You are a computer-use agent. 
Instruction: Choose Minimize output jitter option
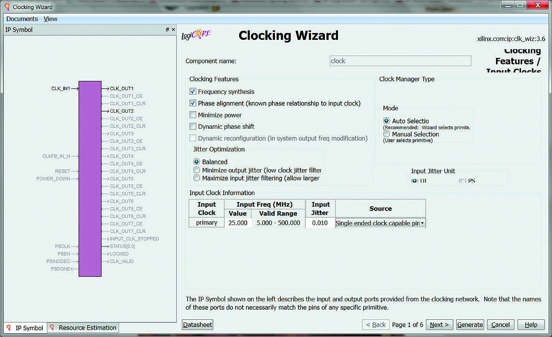[197, 170]
